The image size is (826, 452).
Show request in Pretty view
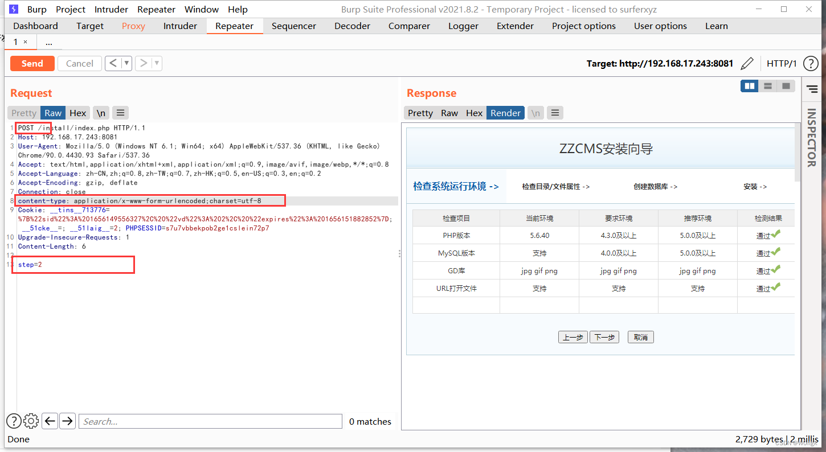[x=24, y=113]
